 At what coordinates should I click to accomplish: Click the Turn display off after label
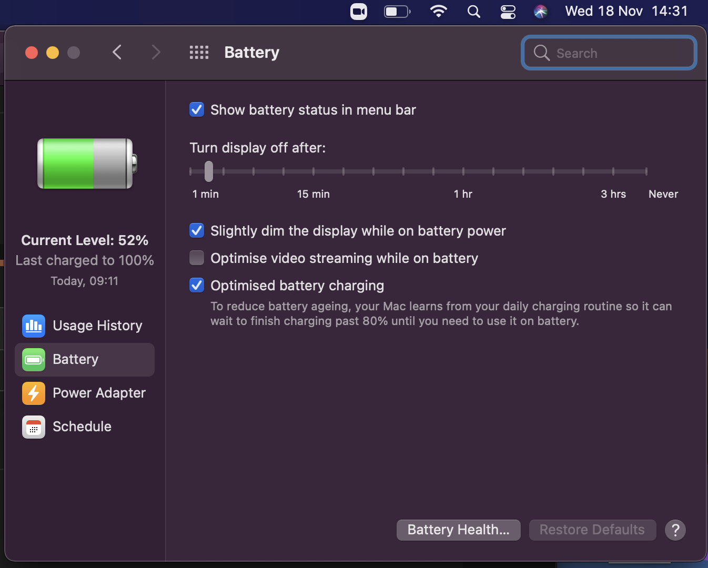click(258, 148)
